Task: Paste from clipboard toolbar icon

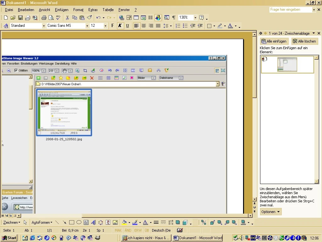Action: [x=82, y=18]
